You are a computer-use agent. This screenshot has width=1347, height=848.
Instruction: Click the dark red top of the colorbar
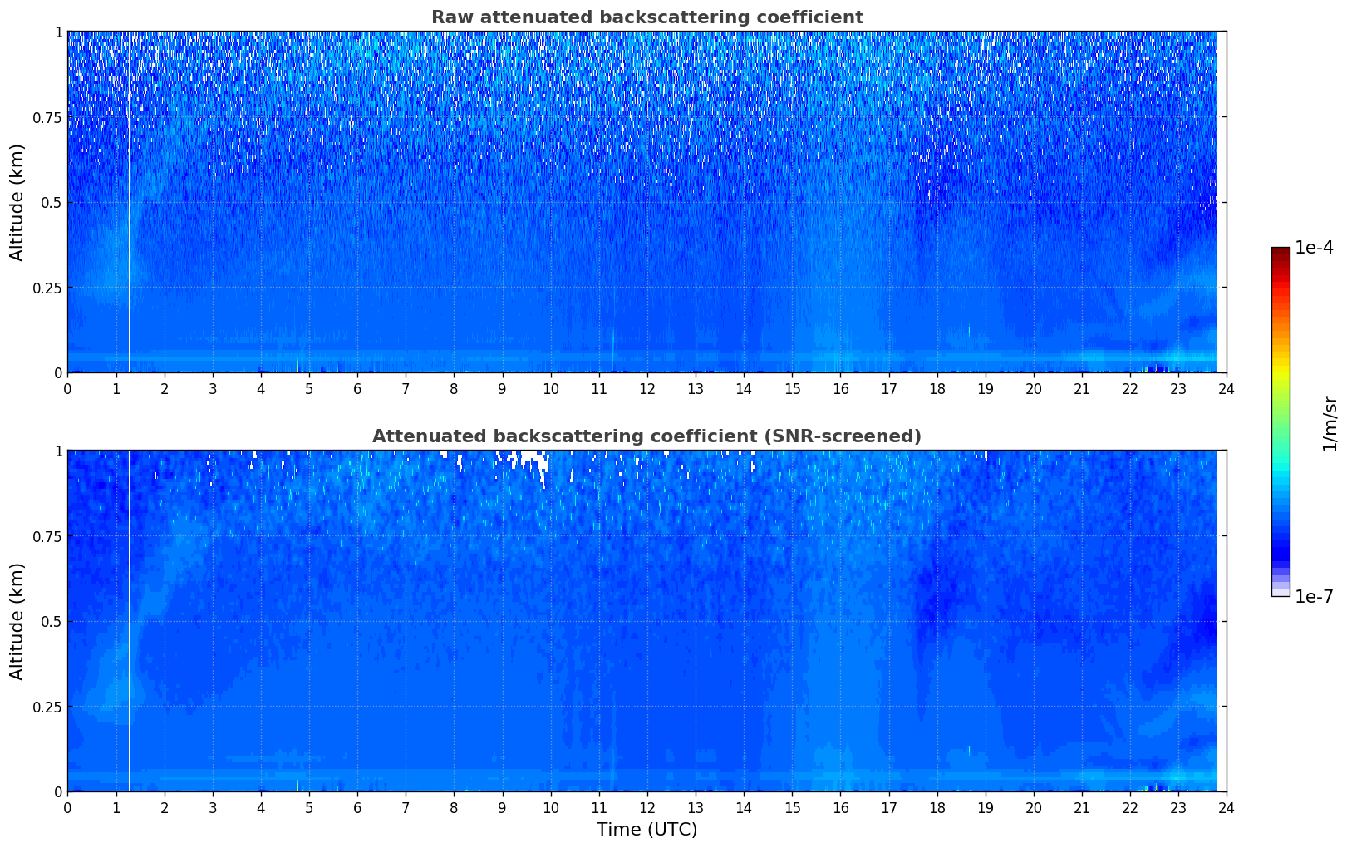pyautogui.click(x=1281, y=252)
